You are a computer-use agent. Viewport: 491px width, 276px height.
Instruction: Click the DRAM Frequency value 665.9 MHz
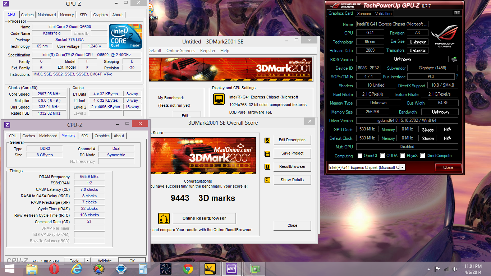[x=89, y=177]
